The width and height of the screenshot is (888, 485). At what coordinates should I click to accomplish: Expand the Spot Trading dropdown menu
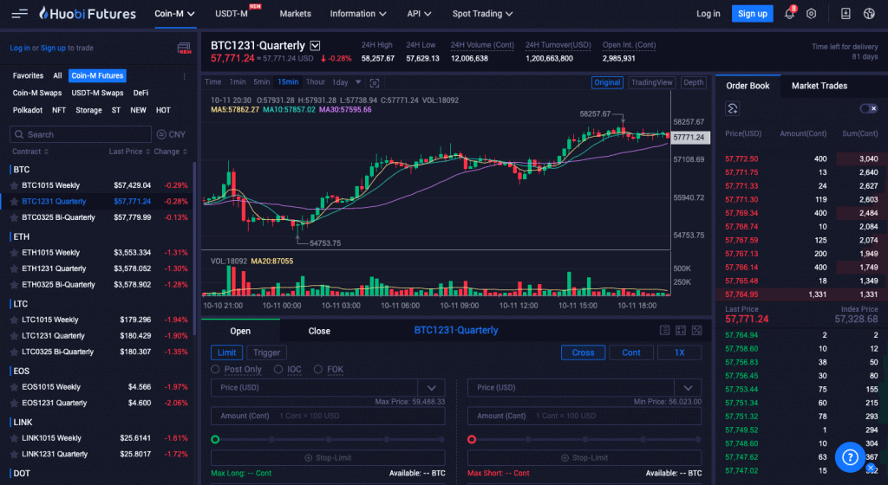pos(482,14)
